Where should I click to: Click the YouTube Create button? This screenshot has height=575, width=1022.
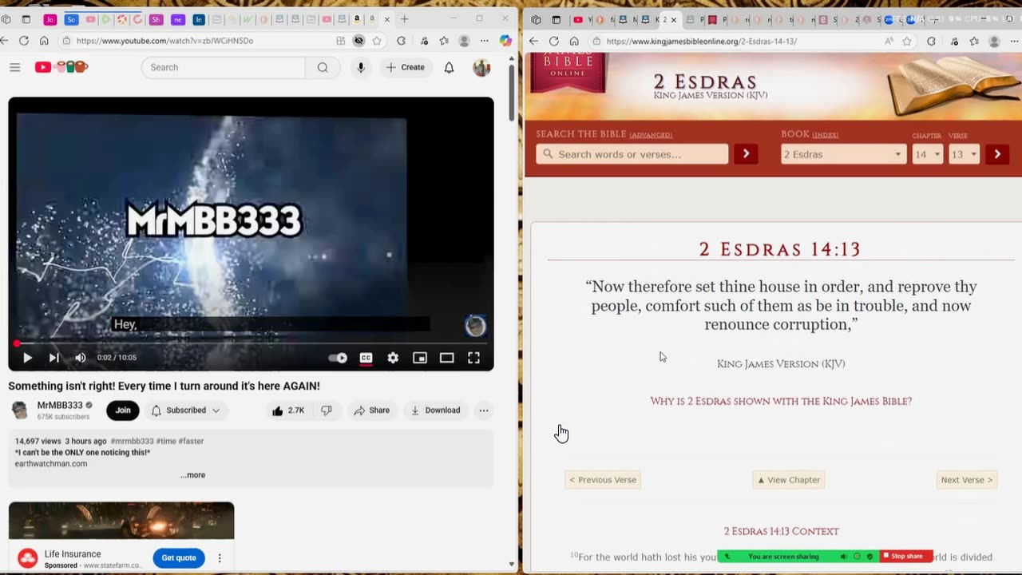click(x=406, y=67)
